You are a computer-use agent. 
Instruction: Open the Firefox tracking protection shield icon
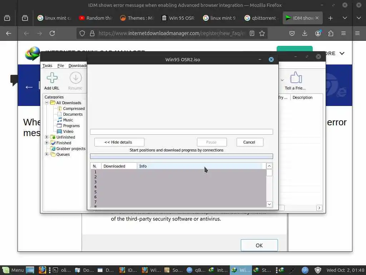point(82,33)
